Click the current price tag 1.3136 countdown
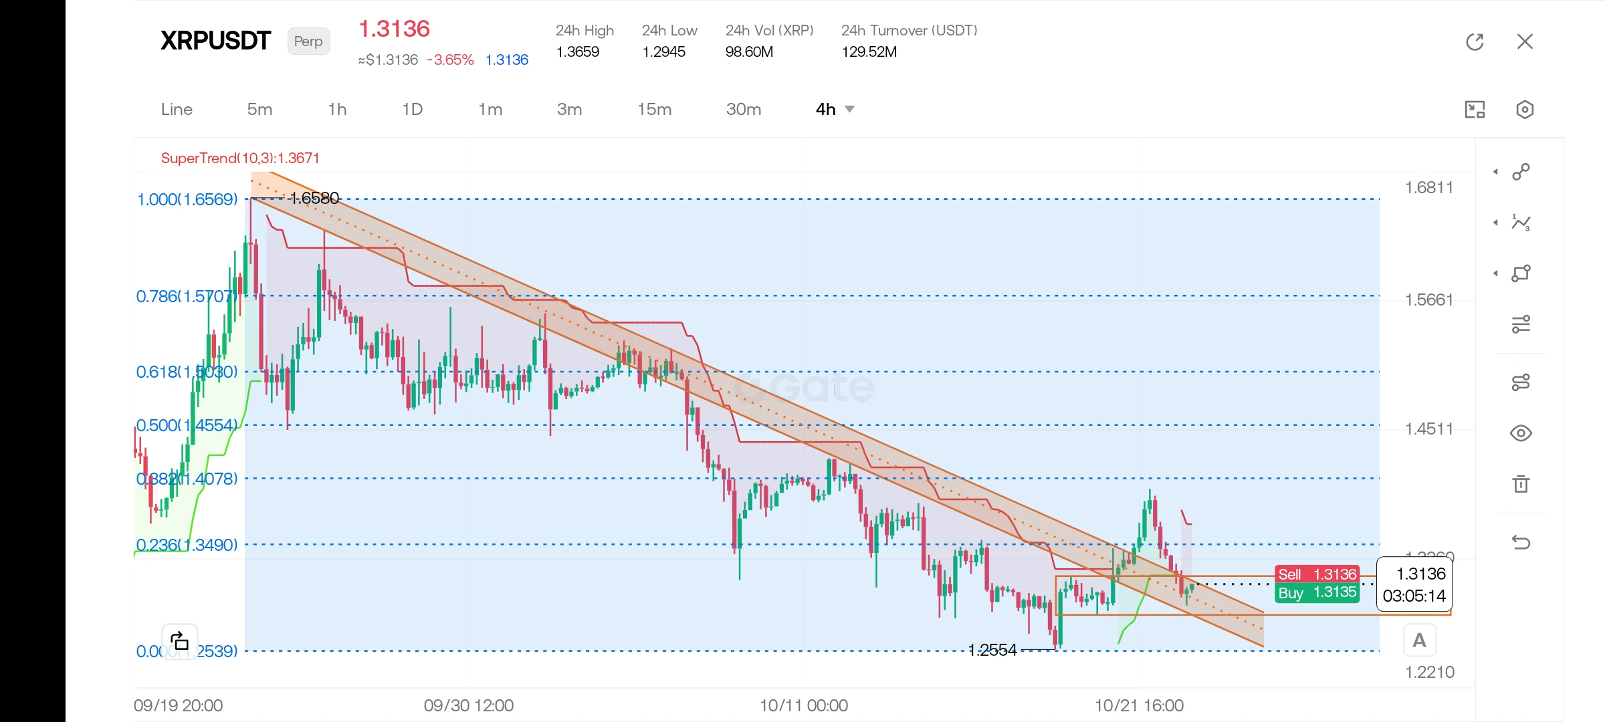The image size is (1605, 722). click(x=1414, y=585)
